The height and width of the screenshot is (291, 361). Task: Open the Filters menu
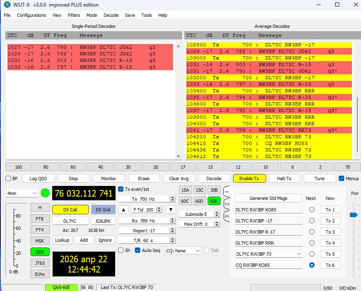(74, 15)
